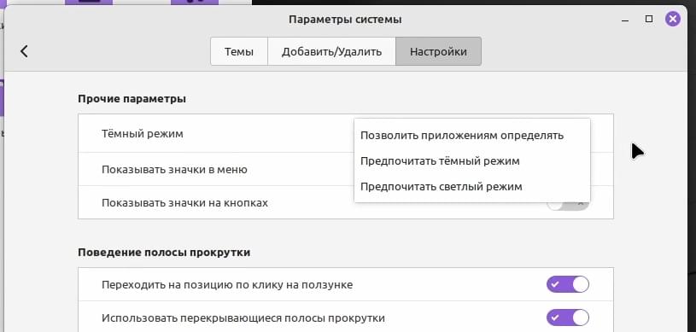Minimize the system settings window

625,20
